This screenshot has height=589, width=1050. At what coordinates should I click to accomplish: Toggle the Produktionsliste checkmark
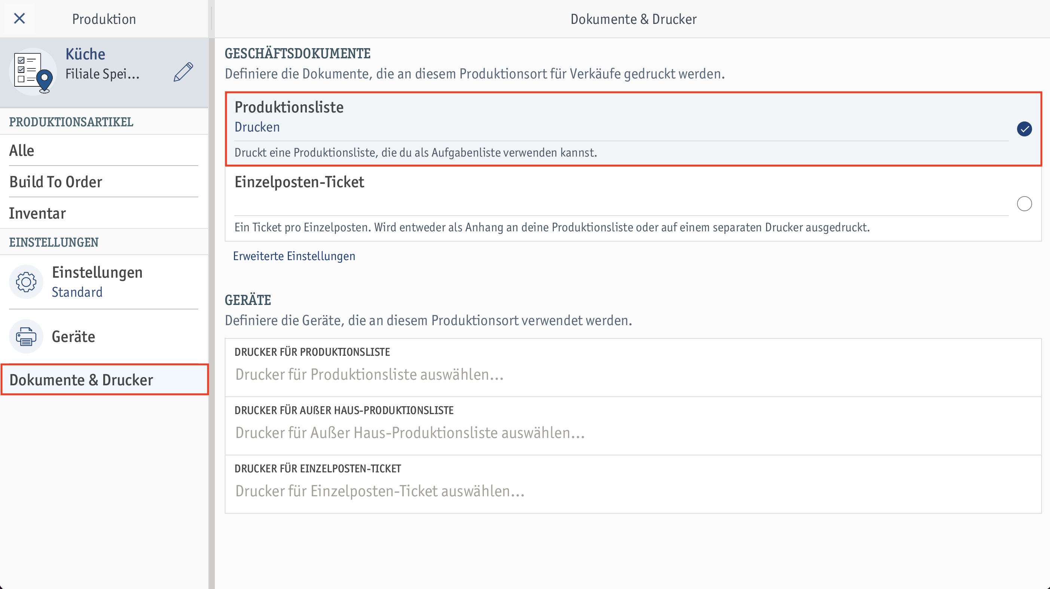pyautogui.click(x=1024, y=129)
